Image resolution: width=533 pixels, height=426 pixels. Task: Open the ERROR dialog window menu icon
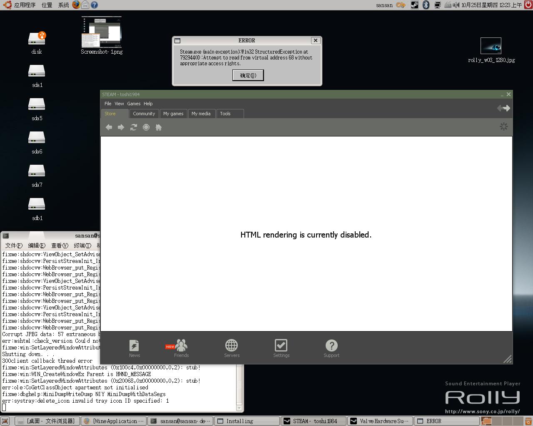(177, 41)
